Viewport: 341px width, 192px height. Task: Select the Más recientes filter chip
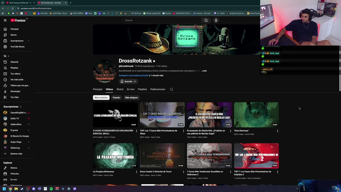coord(101,98)
